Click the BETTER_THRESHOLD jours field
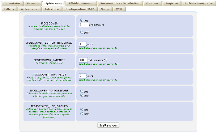Image resolution: width=217 pixels, height=133 pixels. 82,44
